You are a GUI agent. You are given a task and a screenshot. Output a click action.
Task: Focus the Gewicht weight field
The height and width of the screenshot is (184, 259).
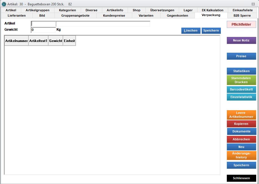click(43, 30)
